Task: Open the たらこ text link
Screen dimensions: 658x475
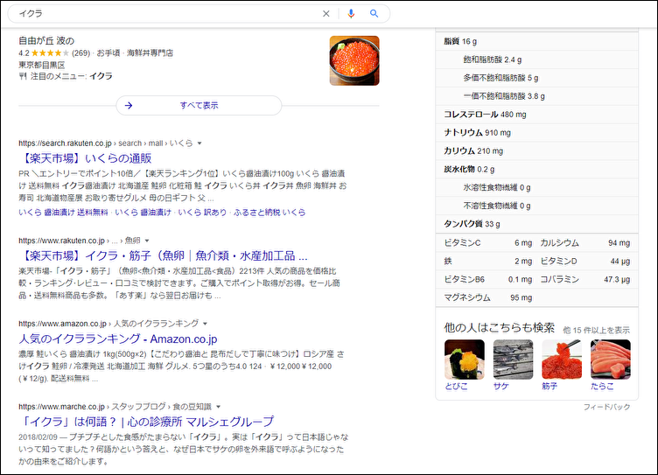Action: (x=602, y=386)
